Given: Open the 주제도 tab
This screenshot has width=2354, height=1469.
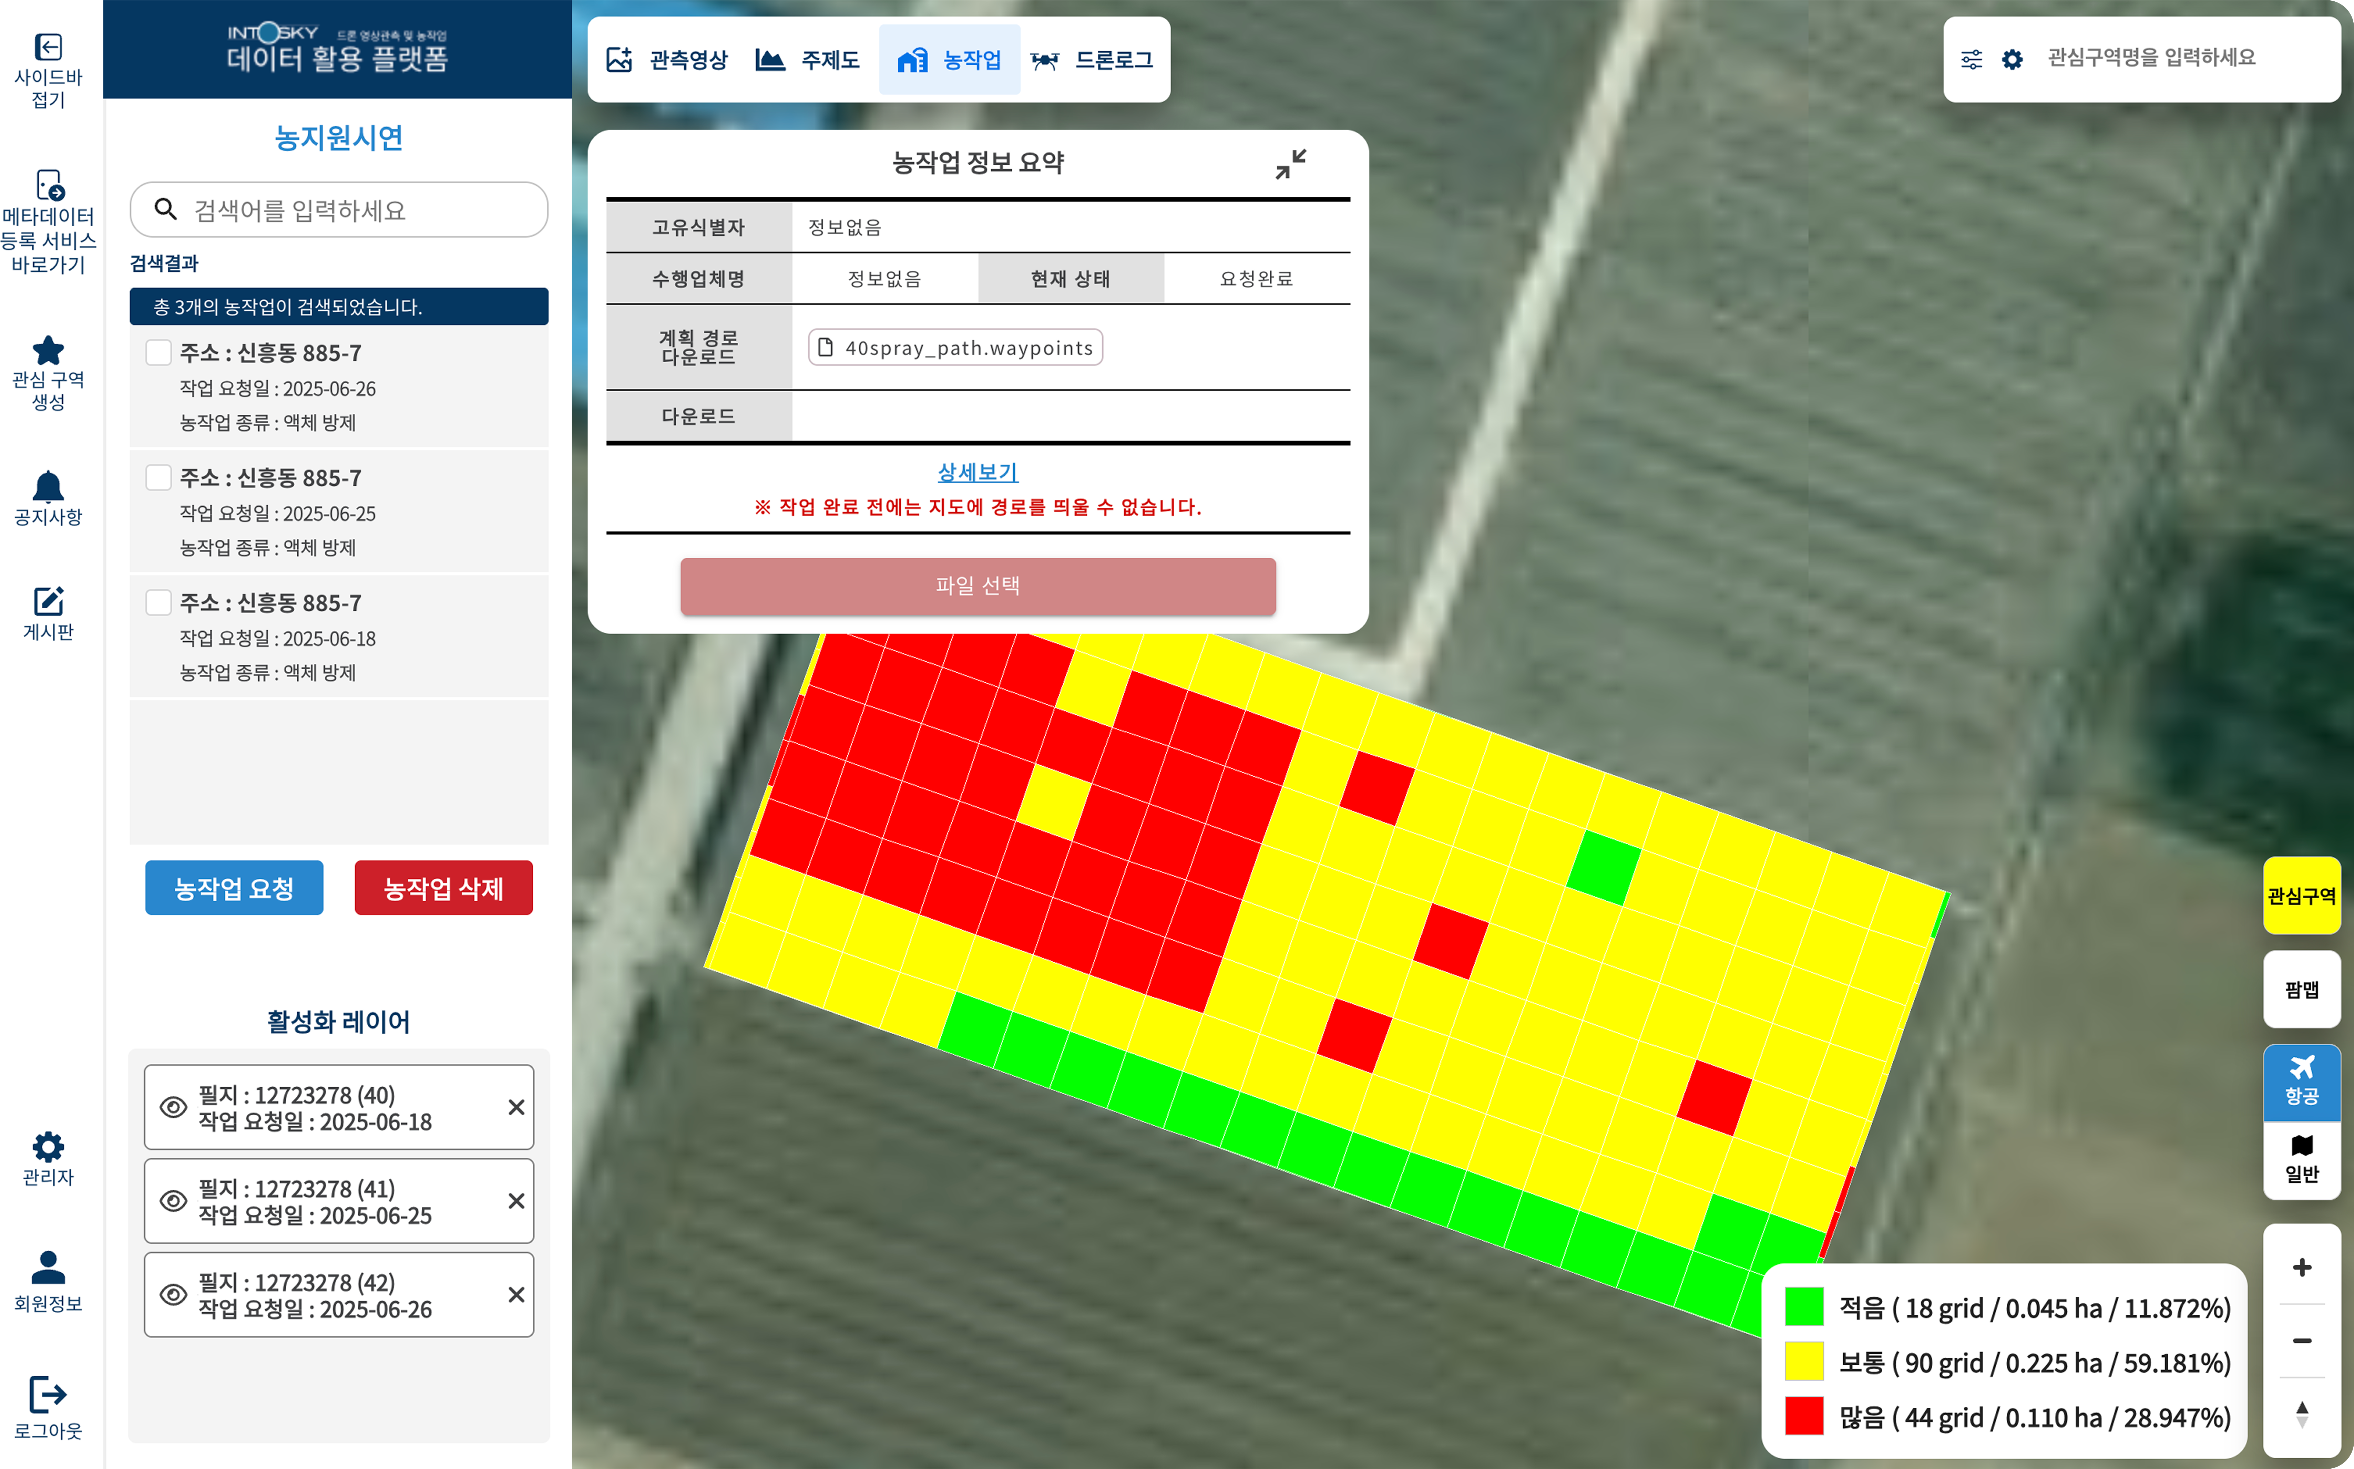Looking at the screenshot, I should tap(808, 60).
